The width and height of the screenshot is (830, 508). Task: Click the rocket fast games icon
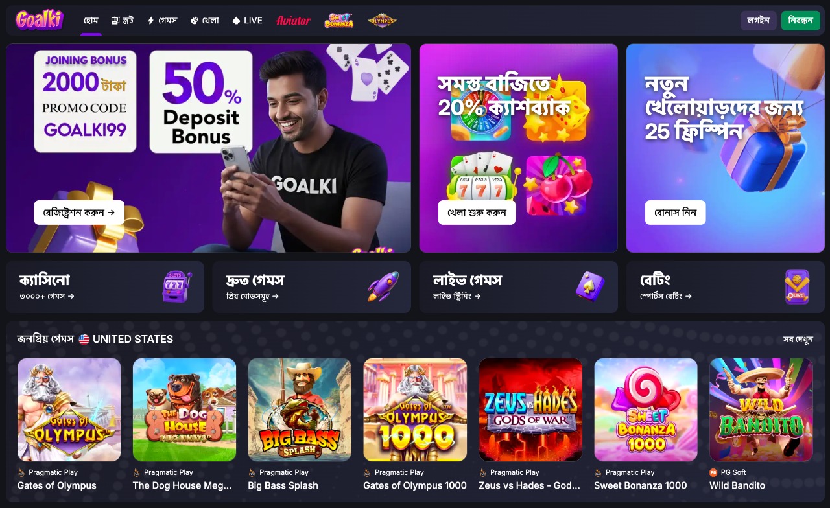pos(383,287)
